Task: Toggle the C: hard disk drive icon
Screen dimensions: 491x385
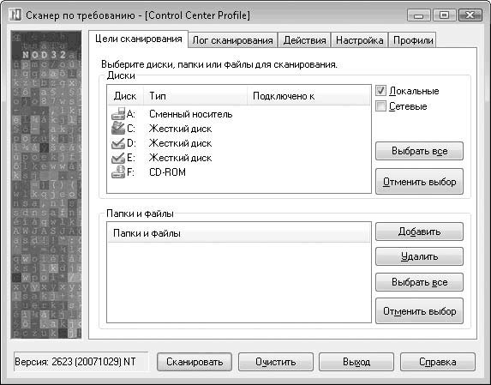Action: [118, 129]
